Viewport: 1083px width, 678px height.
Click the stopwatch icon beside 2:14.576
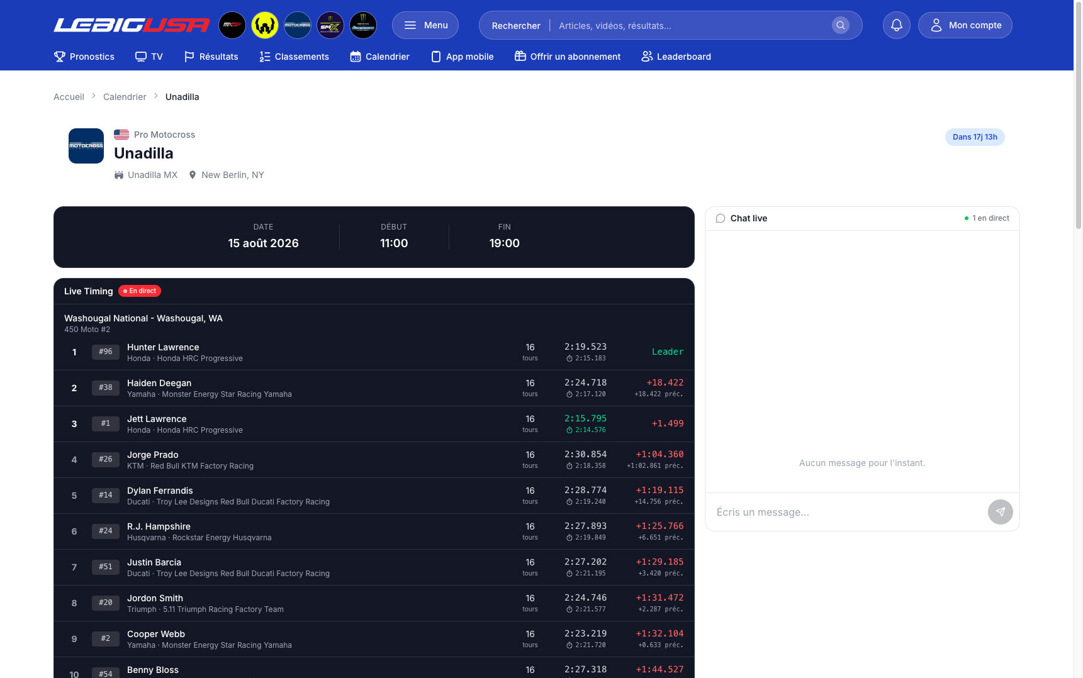tap(570, 430)
